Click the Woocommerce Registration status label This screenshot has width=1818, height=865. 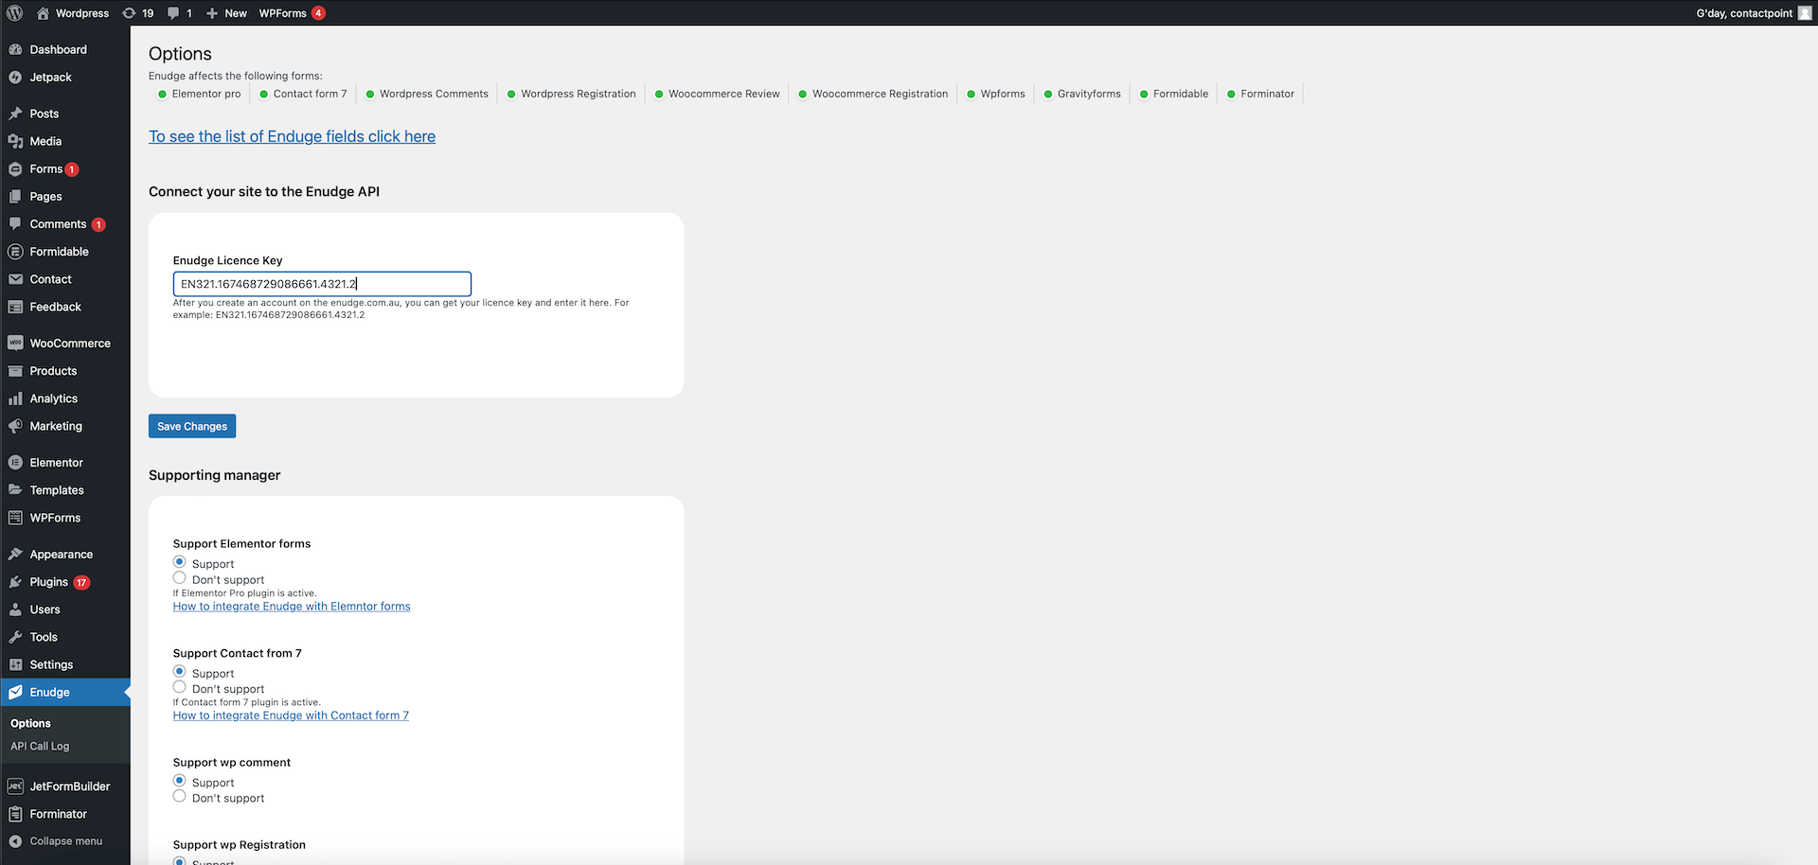tap(880, 94)
